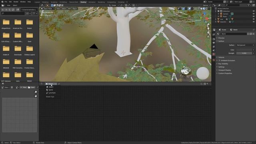Open the outliner filter dropdown

[249, 5]
